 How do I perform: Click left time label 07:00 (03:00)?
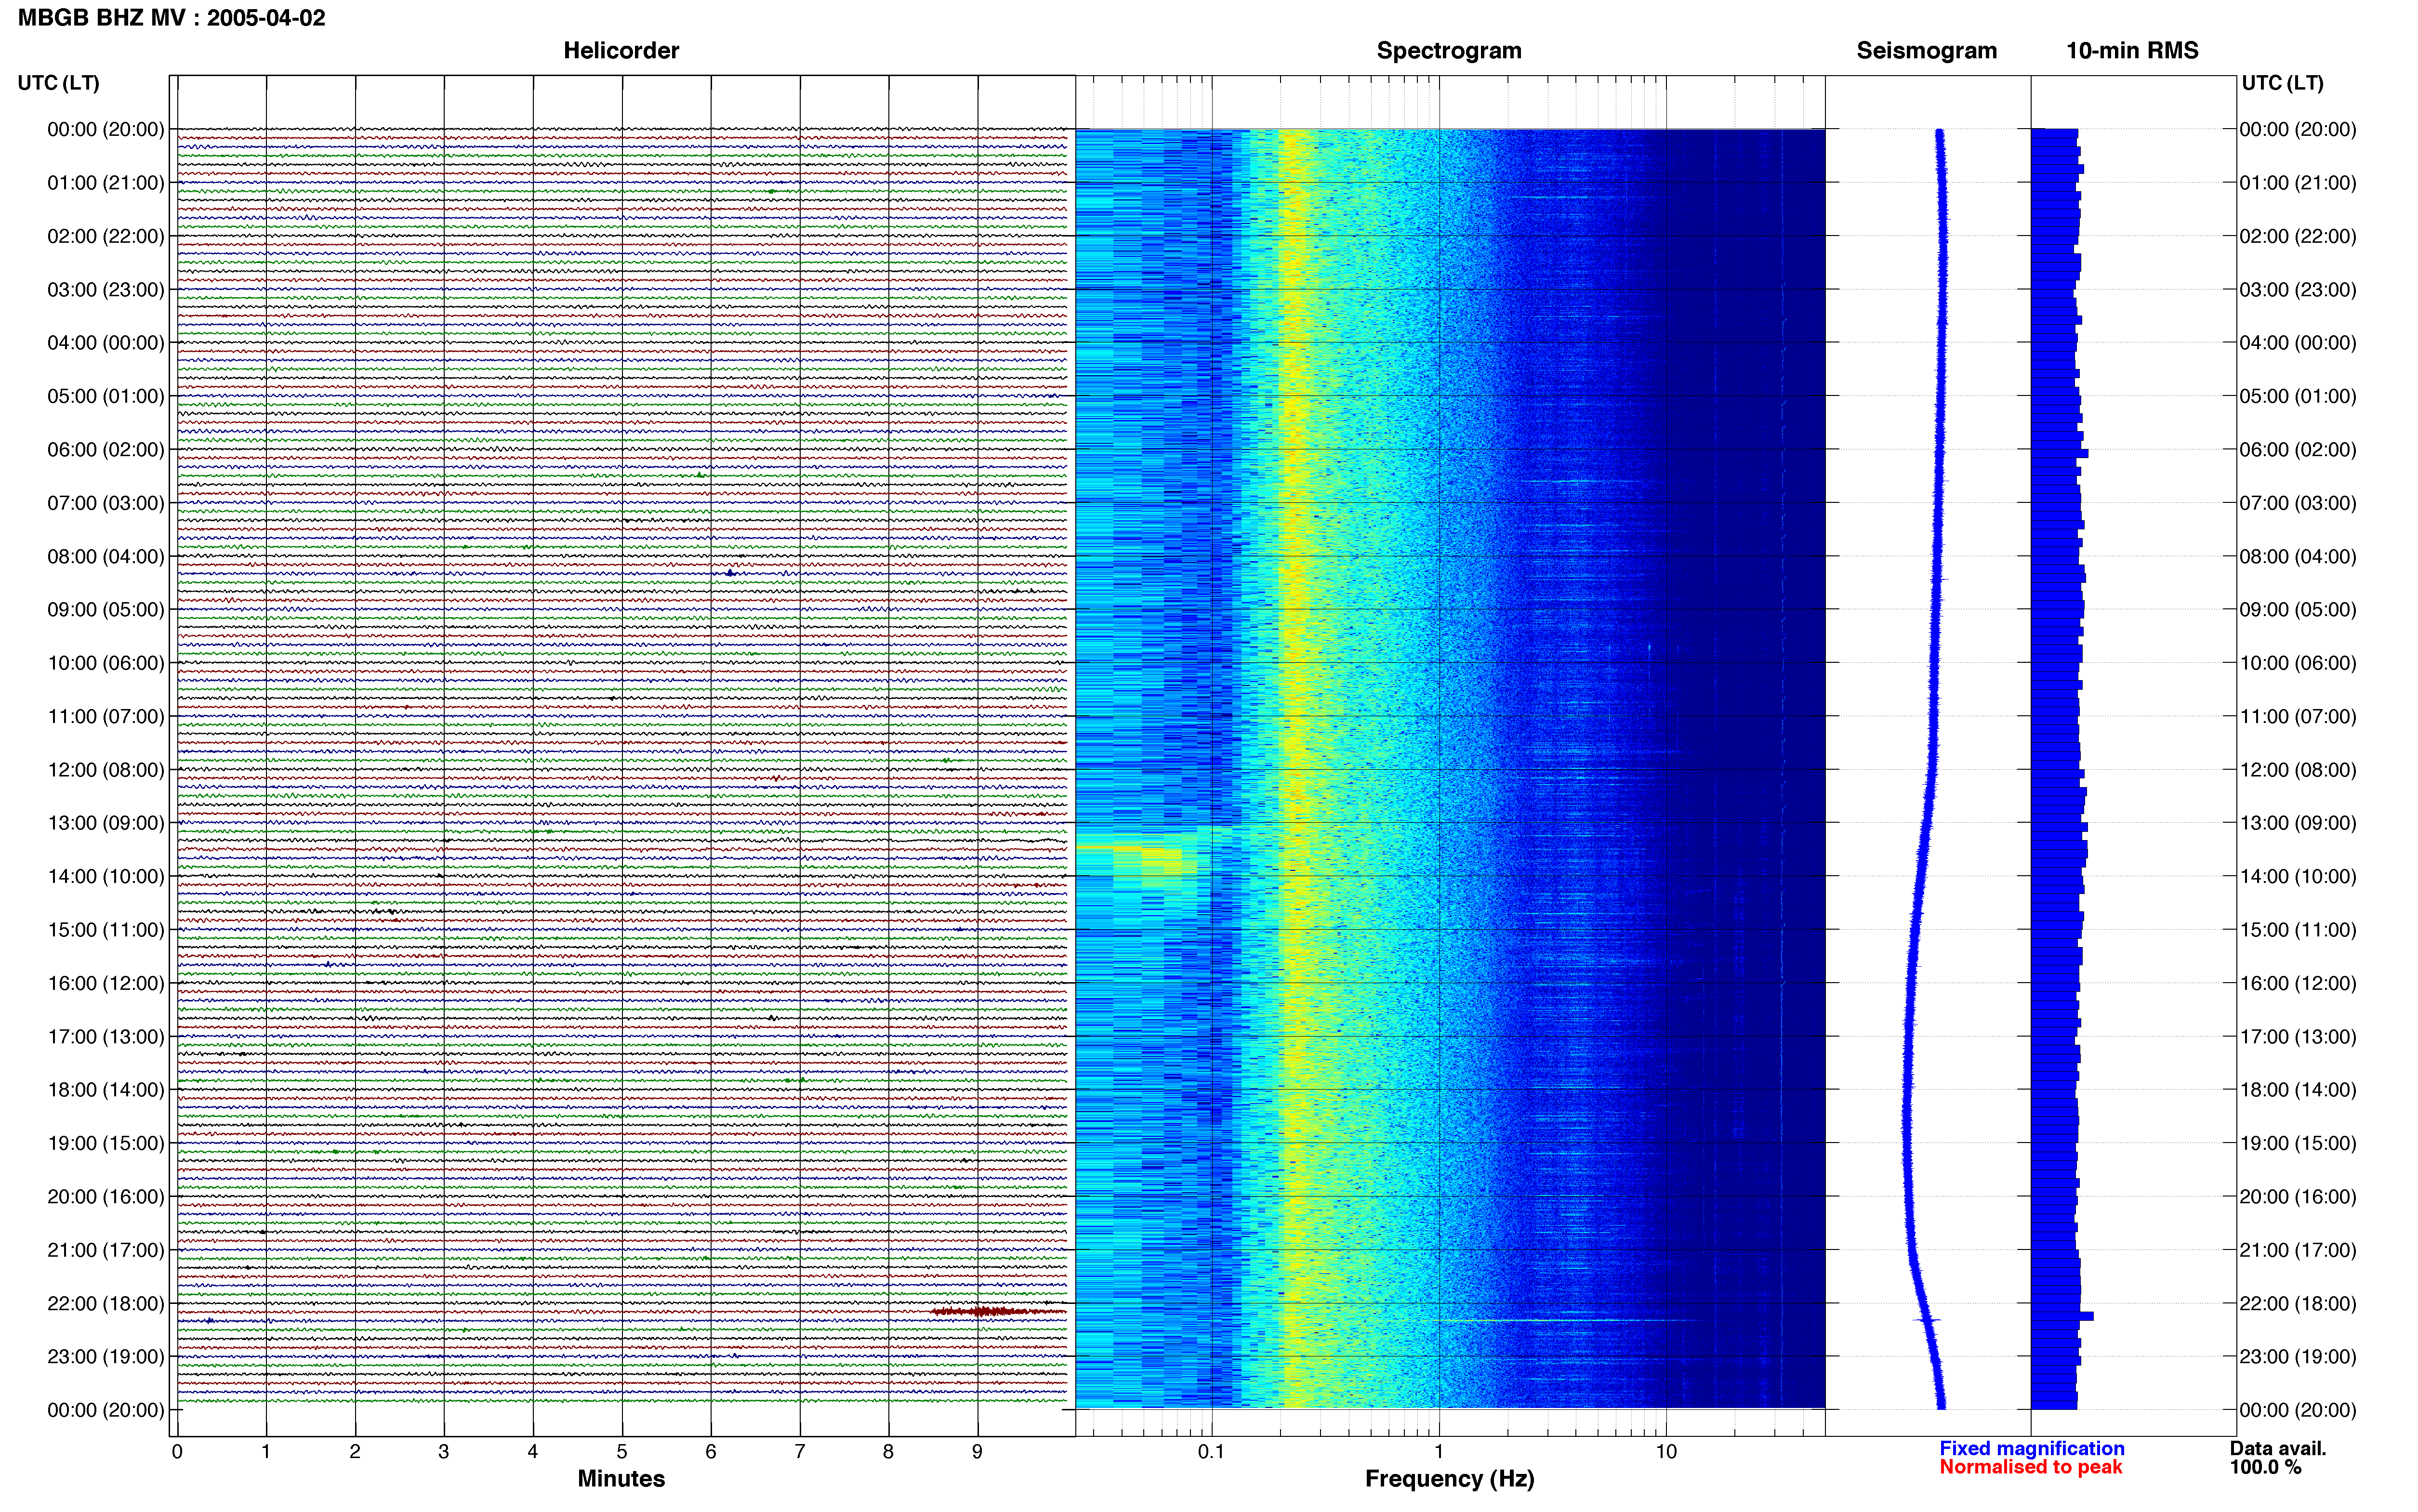[x=106, y=502]
